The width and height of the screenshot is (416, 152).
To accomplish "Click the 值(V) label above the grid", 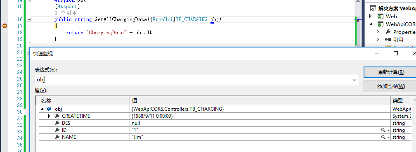I will (41, 90).
